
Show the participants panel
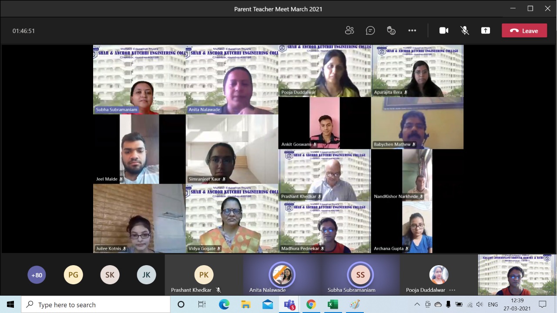(349, 30)
